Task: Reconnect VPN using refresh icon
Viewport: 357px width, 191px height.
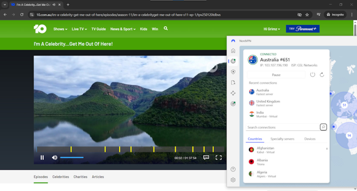Action: click(322, 75)
